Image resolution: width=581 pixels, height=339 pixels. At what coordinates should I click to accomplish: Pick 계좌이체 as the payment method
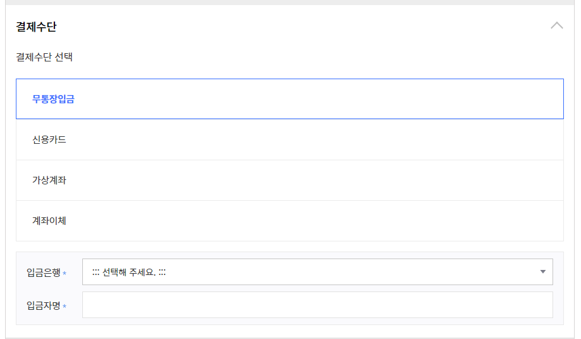(290, 221)
